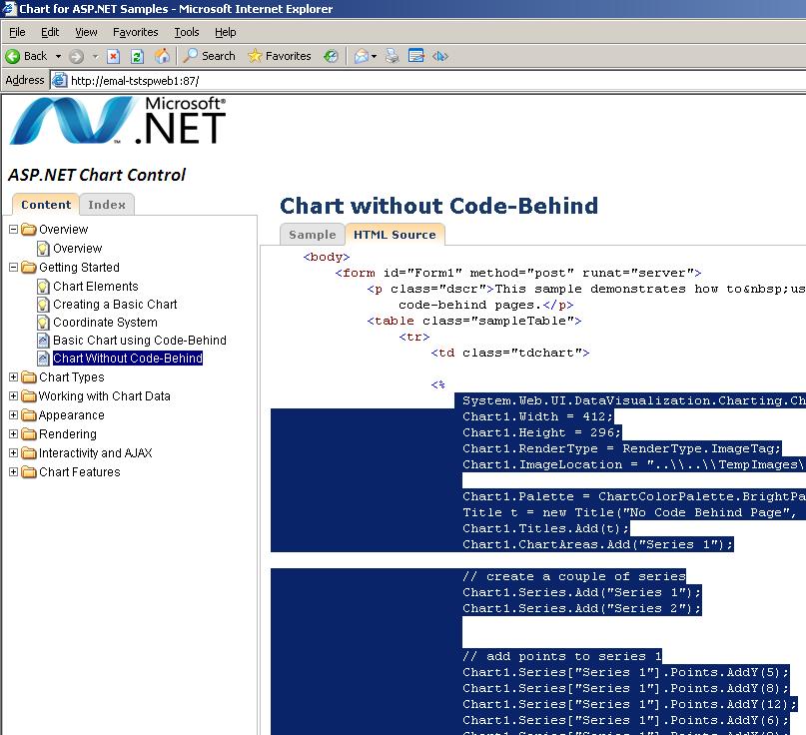Collapse the Overview folder node
The width and height of the screenshot is (806, 735).
coord(13,230)
